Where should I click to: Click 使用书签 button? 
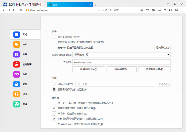point(122,69)
